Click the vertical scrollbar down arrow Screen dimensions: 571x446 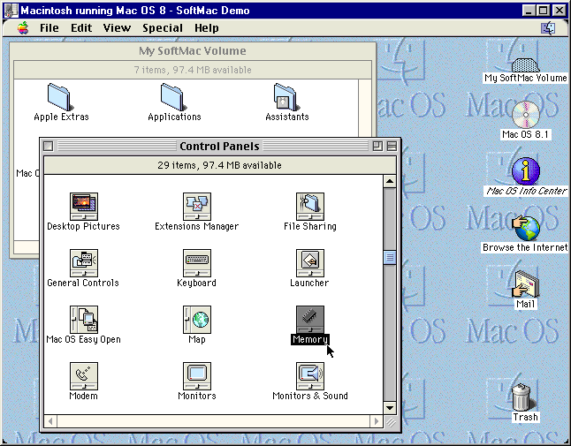pos(390,408)
